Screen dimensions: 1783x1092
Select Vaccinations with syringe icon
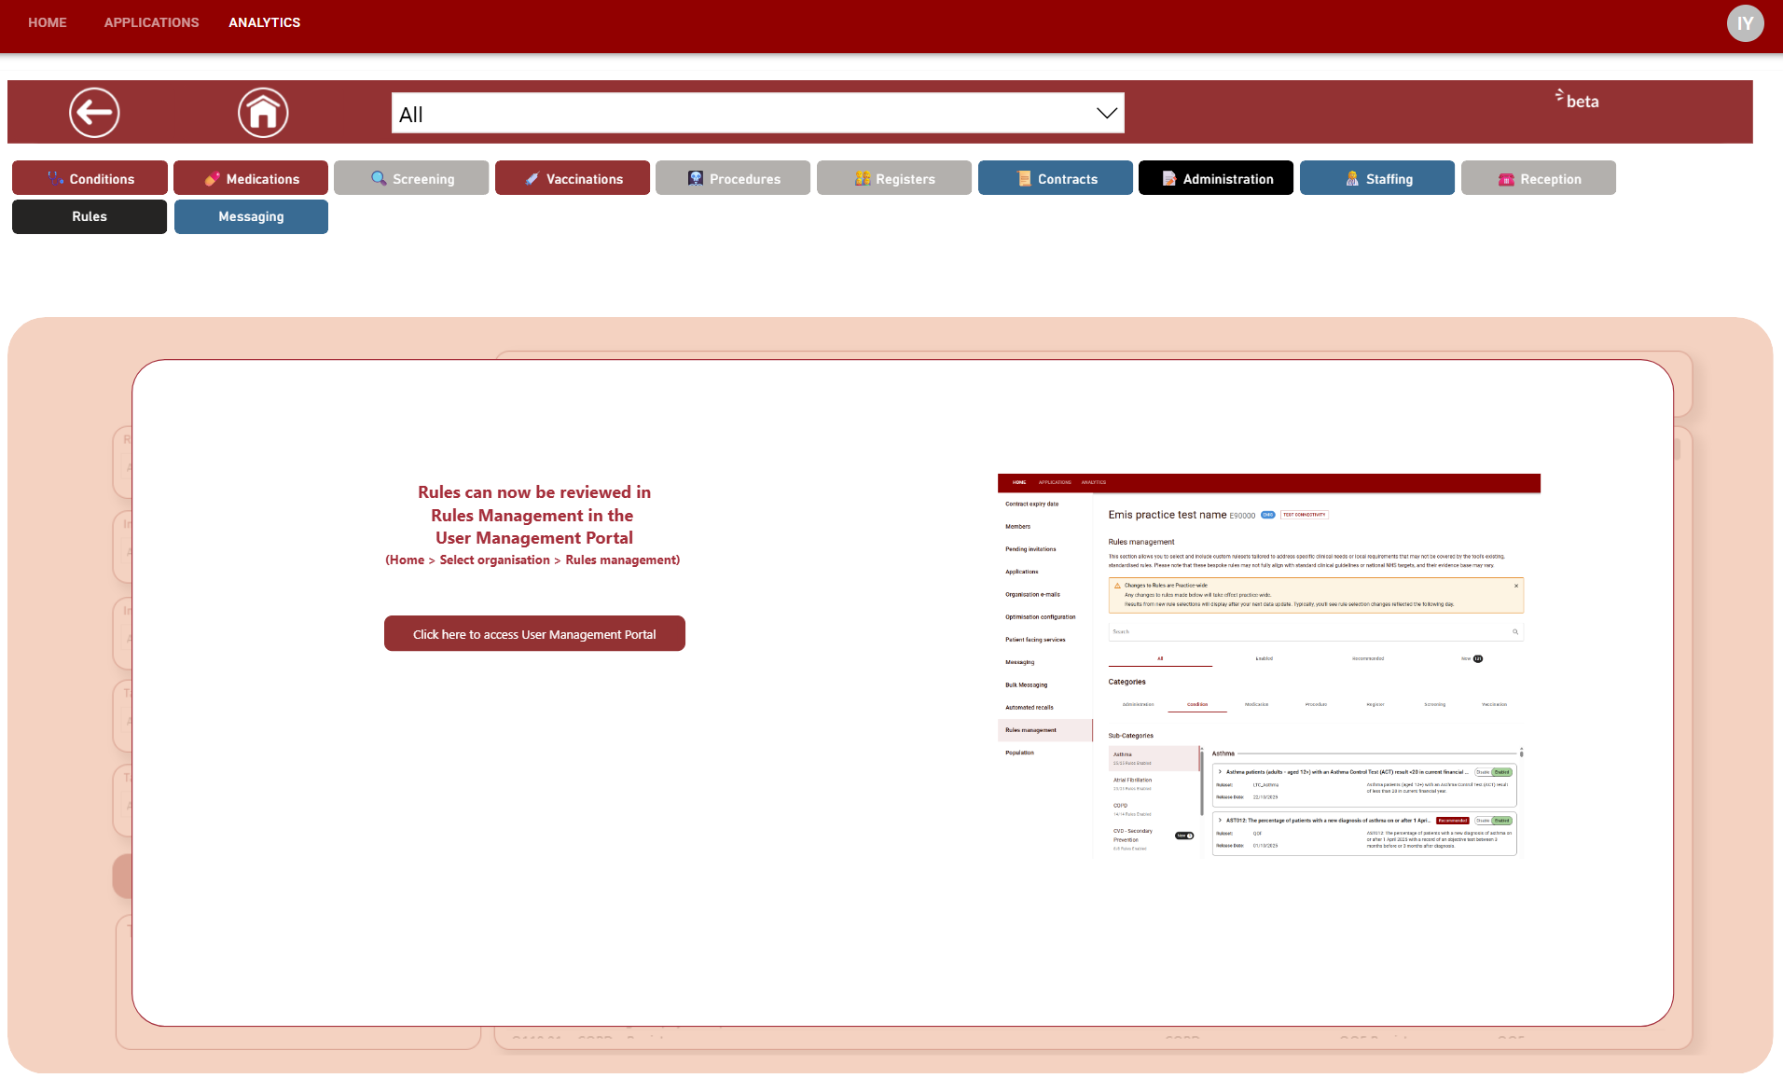click(573, 178)
